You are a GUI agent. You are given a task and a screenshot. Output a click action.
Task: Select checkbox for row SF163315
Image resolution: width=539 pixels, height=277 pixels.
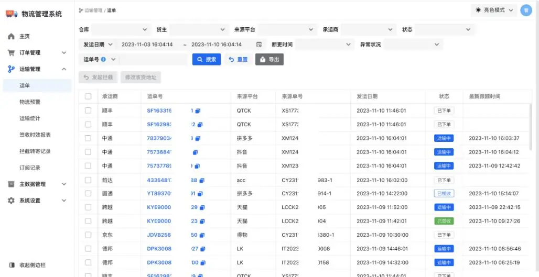pos(88,110)
